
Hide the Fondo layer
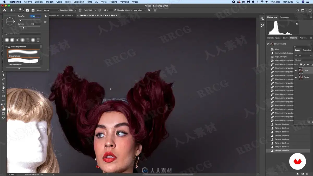pyautogui.click(x=296, y=77)
